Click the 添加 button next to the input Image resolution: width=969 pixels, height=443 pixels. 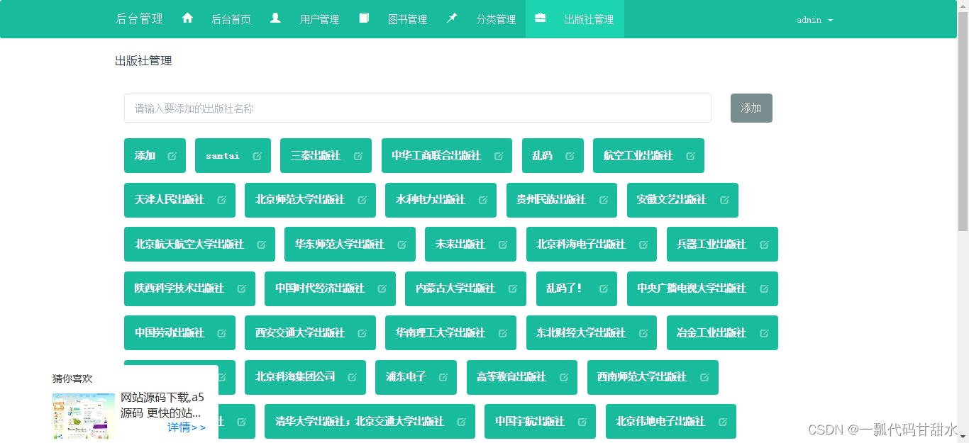[x=751, y=108]
